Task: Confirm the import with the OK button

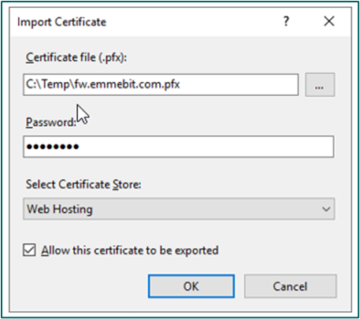Action: coord(191,286)
